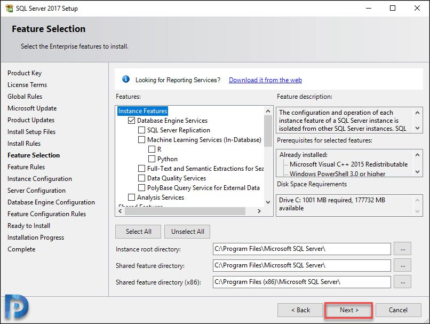Select the Already installed prerequisites node
Viewport: 430px width, 324px height.
point(304,155)
